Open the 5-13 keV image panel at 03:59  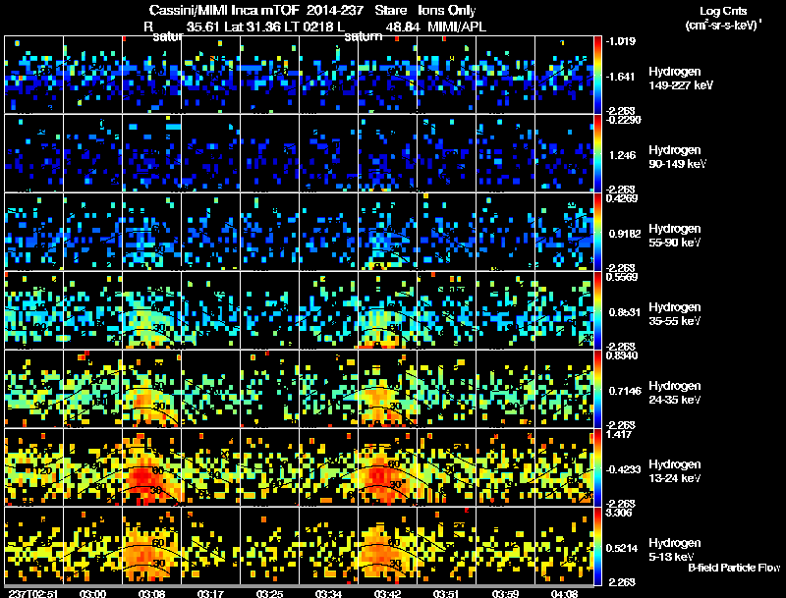coord(505,546)
